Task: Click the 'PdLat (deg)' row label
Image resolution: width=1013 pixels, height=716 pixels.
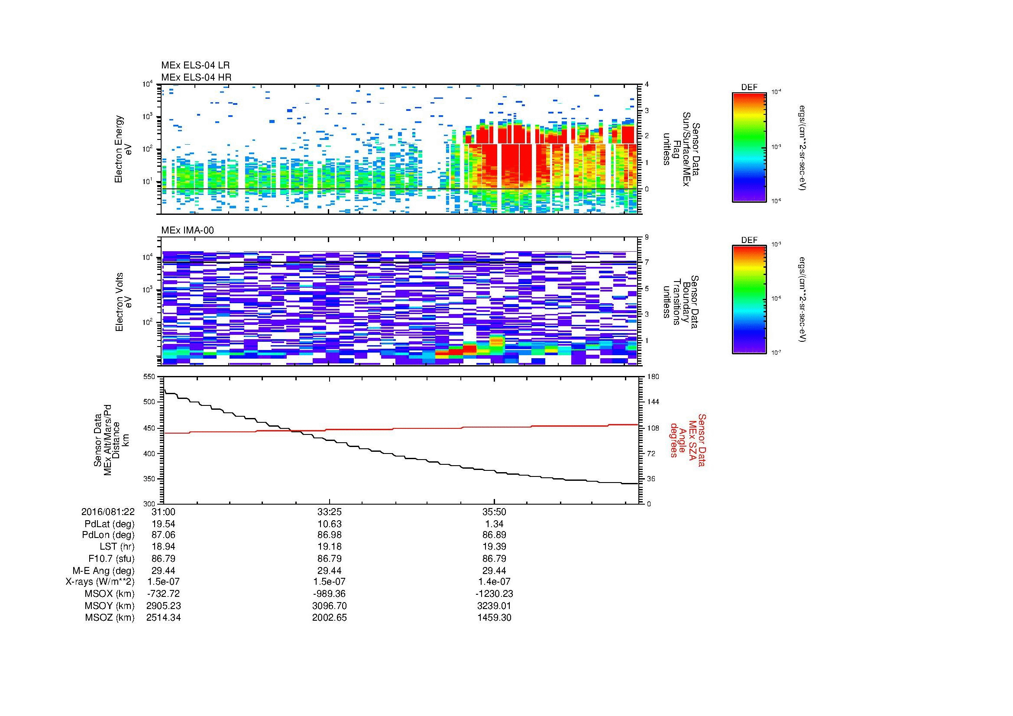Action: tap(110, 524)
